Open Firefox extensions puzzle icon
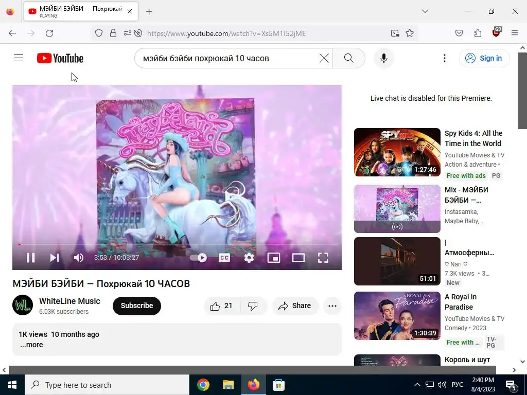This screenshot has width=527, height=395. tap(478, 33)
